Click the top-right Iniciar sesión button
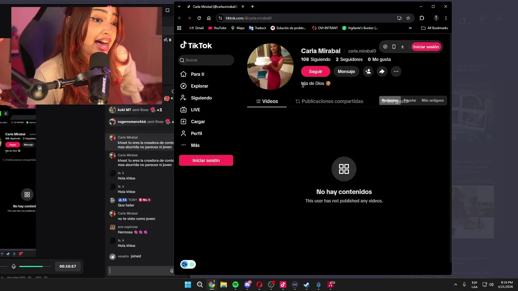This screenshot has height=291, width=518. (426, 47)
